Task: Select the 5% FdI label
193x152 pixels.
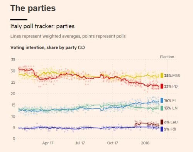Action: 170,129
